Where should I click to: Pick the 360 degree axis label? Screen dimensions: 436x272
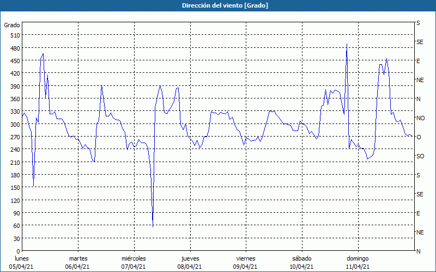coord(15,99)
